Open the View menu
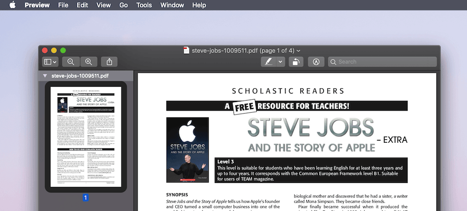 tap(104, 5)
